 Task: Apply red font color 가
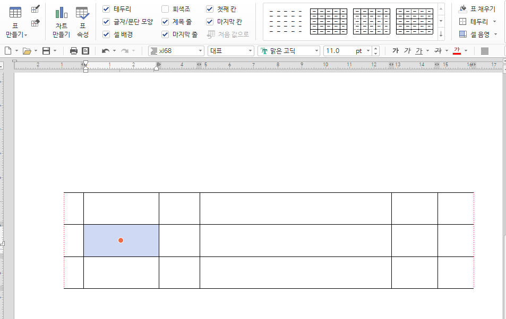point(457,50)
